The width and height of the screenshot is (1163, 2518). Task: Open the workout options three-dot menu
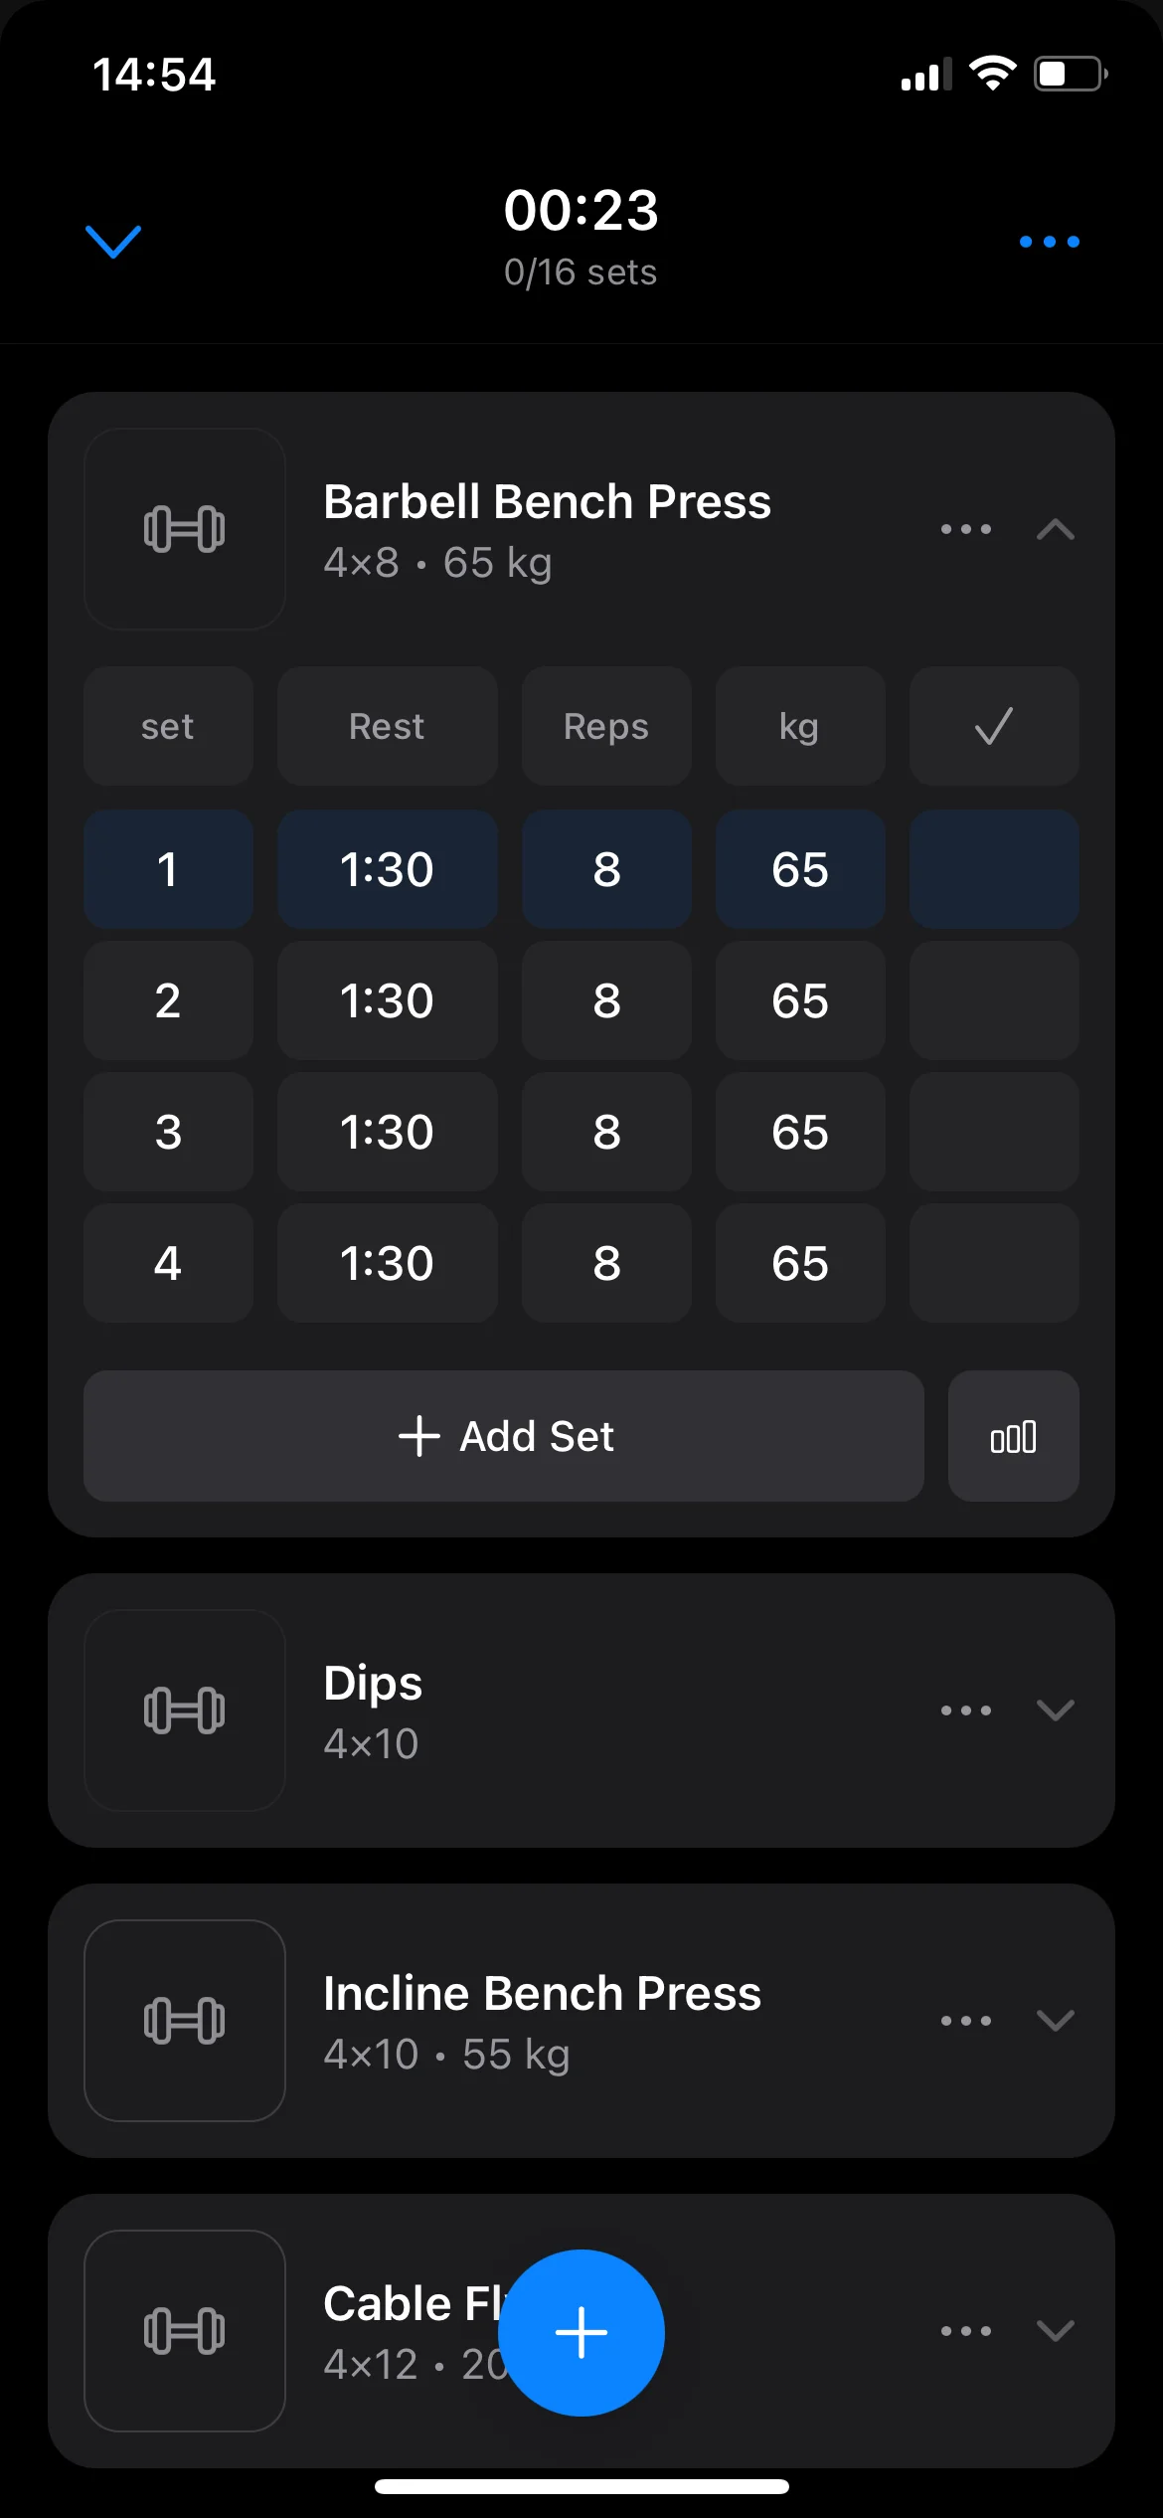(x=1049, y=242)
